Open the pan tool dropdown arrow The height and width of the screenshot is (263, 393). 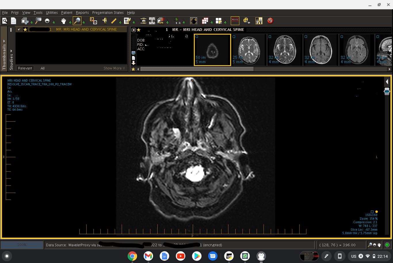pos(70,22)
